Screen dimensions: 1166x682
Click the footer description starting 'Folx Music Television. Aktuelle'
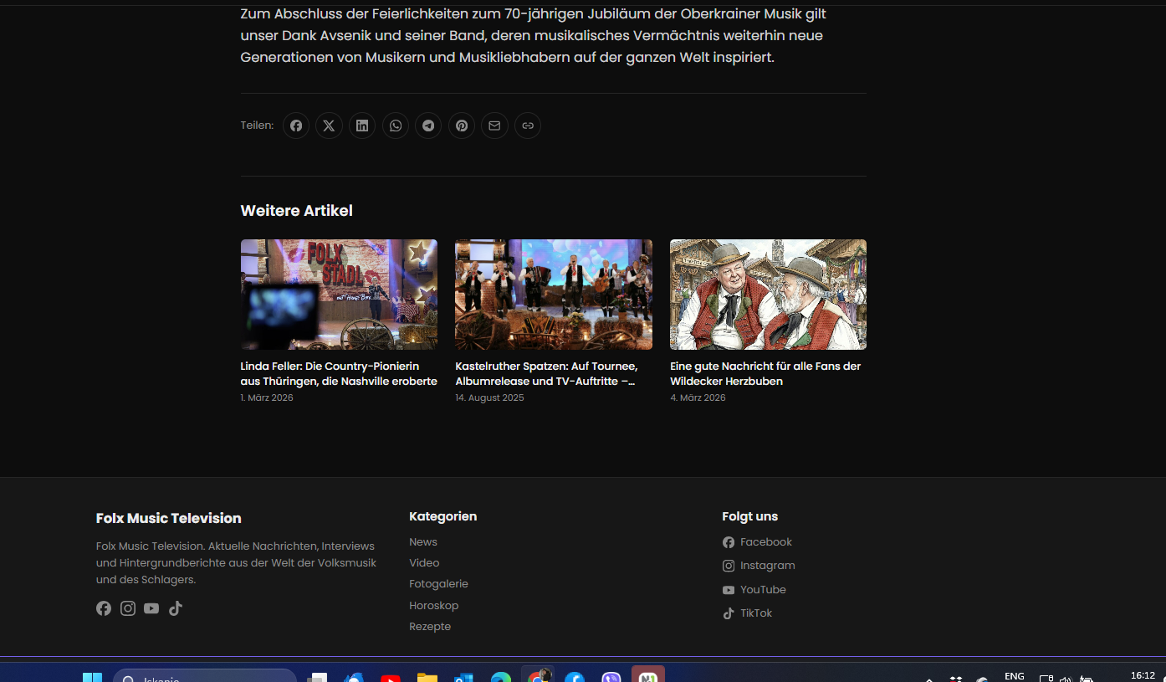[x=237, y=562]
